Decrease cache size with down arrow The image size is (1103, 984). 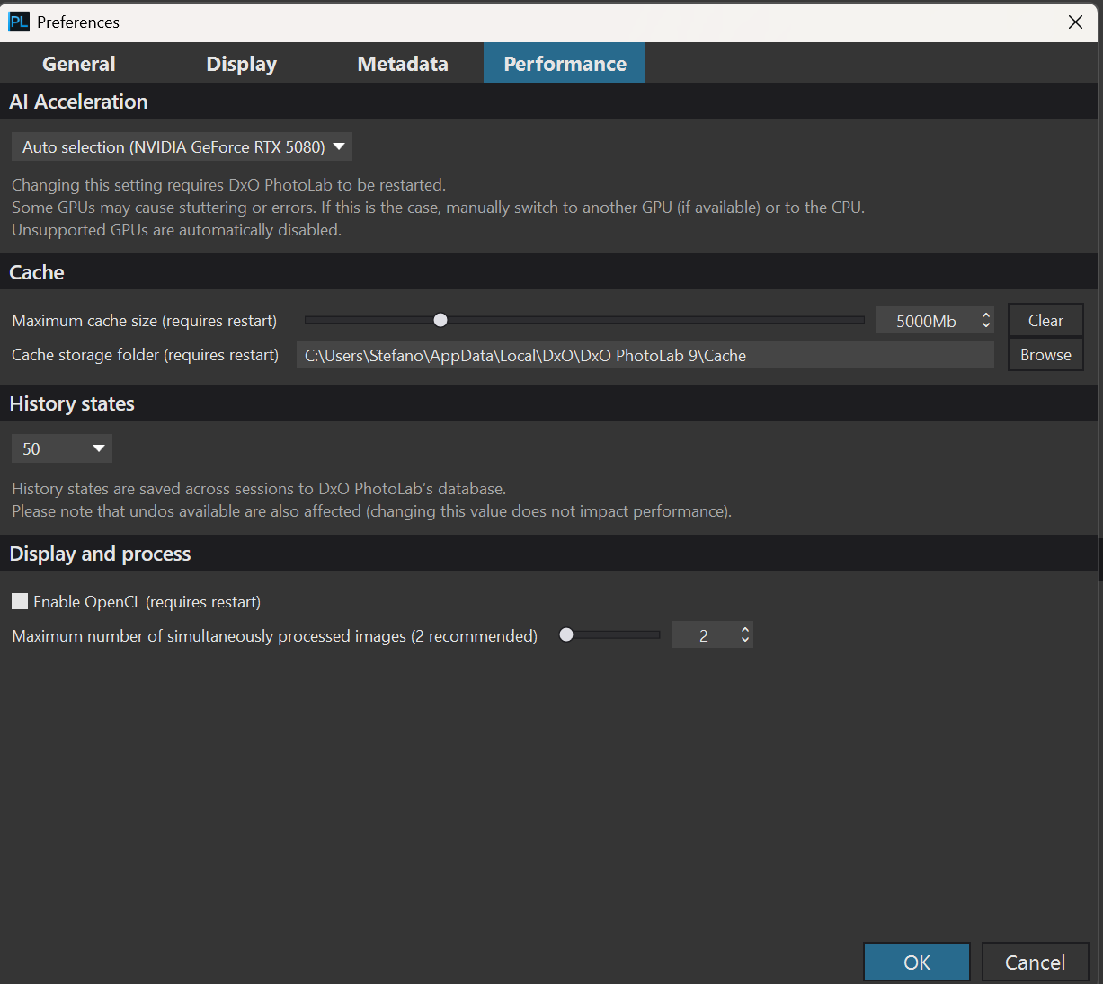pos(986,326)
